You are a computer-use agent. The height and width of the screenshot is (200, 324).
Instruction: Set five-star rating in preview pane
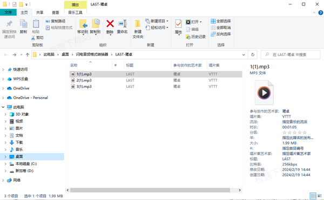(305, 133)
